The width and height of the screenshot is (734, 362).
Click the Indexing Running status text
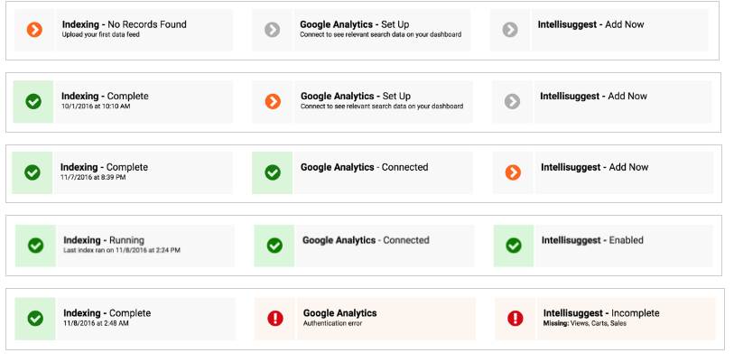tap(104, 240)
